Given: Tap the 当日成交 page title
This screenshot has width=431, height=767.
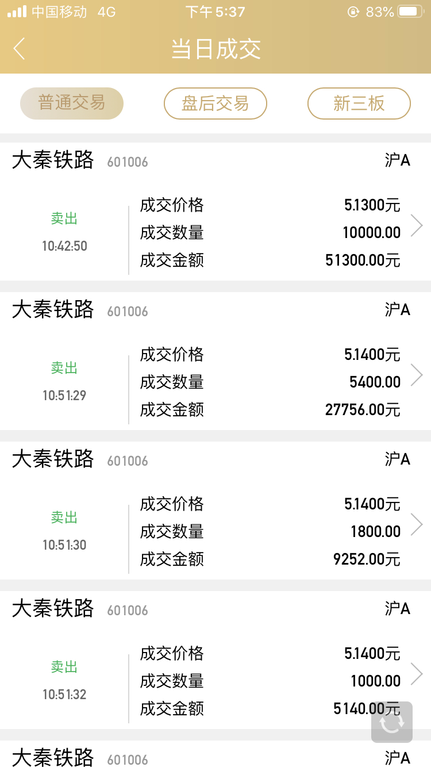Looking at the screenshot, I should pos(216,49).
